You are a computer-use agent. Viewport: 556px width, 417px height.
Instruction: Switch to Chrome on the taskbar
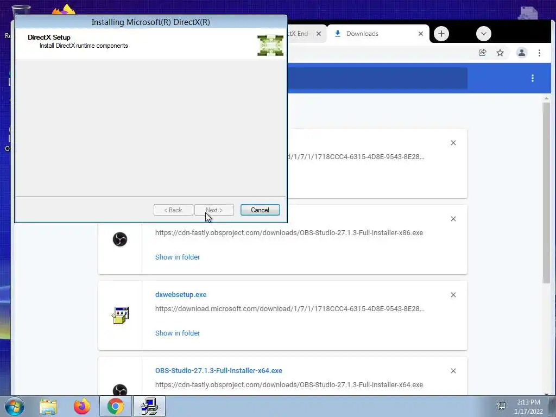pos(115,406)
